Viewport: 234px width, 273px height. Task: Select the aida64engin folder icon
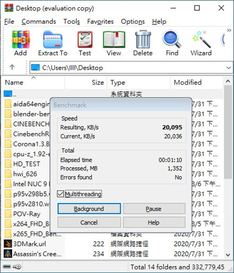[8, 104]
